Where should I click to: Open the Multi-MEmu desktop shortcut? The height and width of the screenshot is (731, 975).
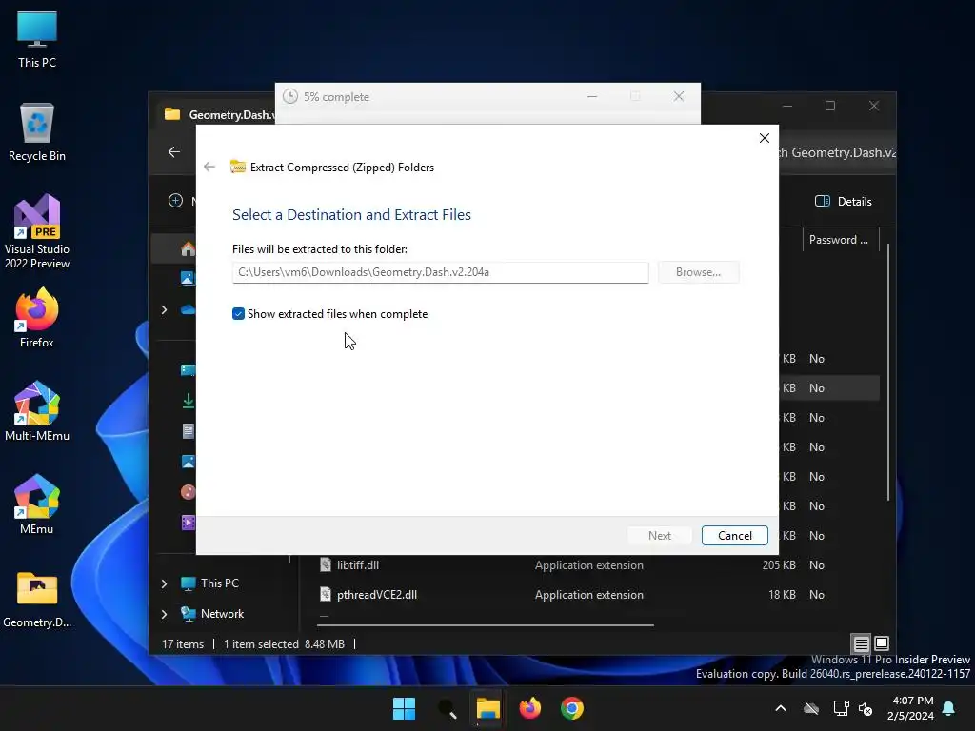tap(37, 411)
